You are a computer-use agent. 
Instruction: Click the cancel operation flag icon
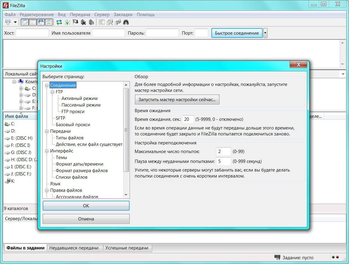(76, 22)
